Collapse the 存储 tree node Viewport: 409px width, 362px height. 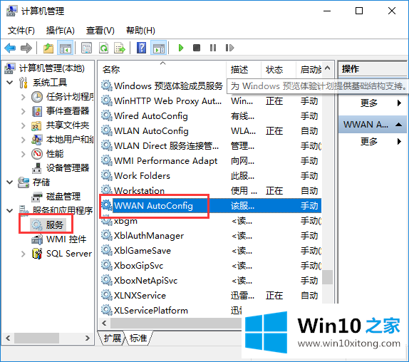pyautogui.click(x=10, y=182)
